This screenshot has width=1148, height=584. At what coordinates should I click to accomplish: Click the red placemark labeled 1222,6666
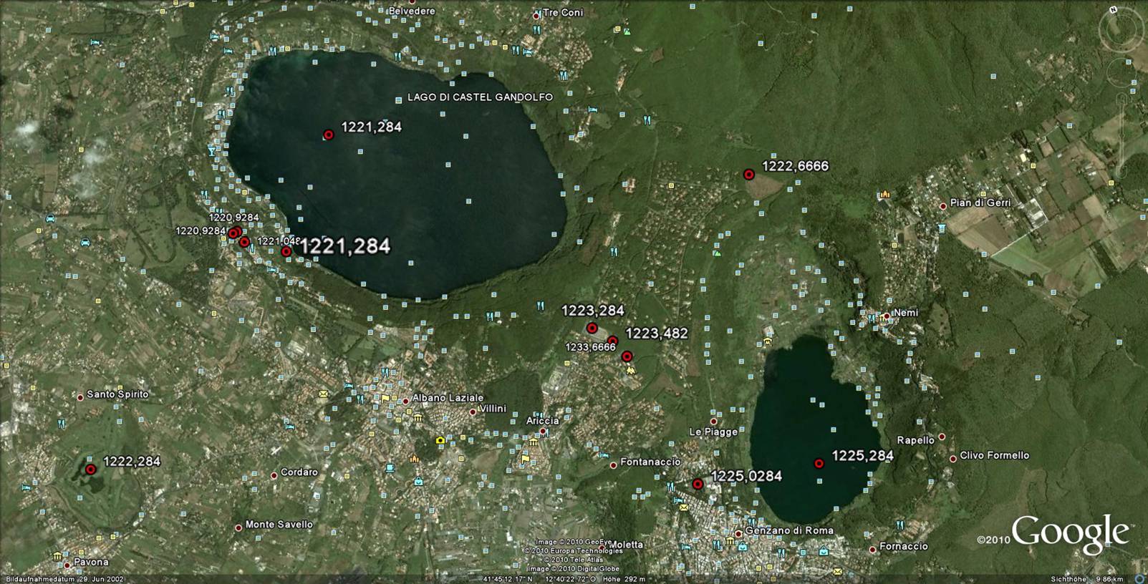pos(748,174)
